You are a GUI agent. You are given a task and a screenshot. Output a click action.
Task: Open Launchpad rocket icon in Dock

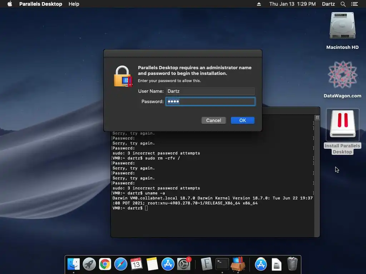coord(89,264)
